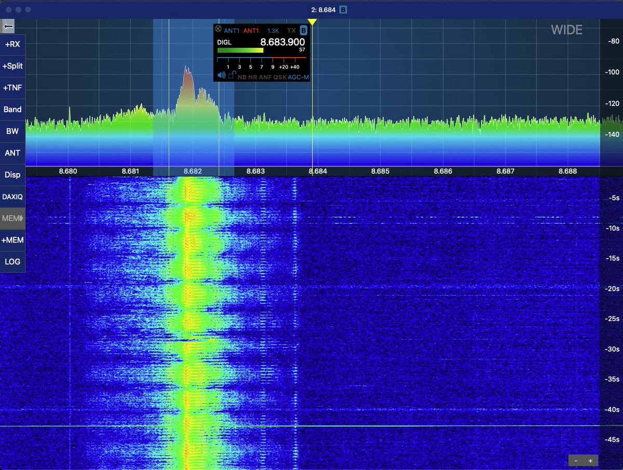Close the slice flag with the X icon

[x=218, y=30]
